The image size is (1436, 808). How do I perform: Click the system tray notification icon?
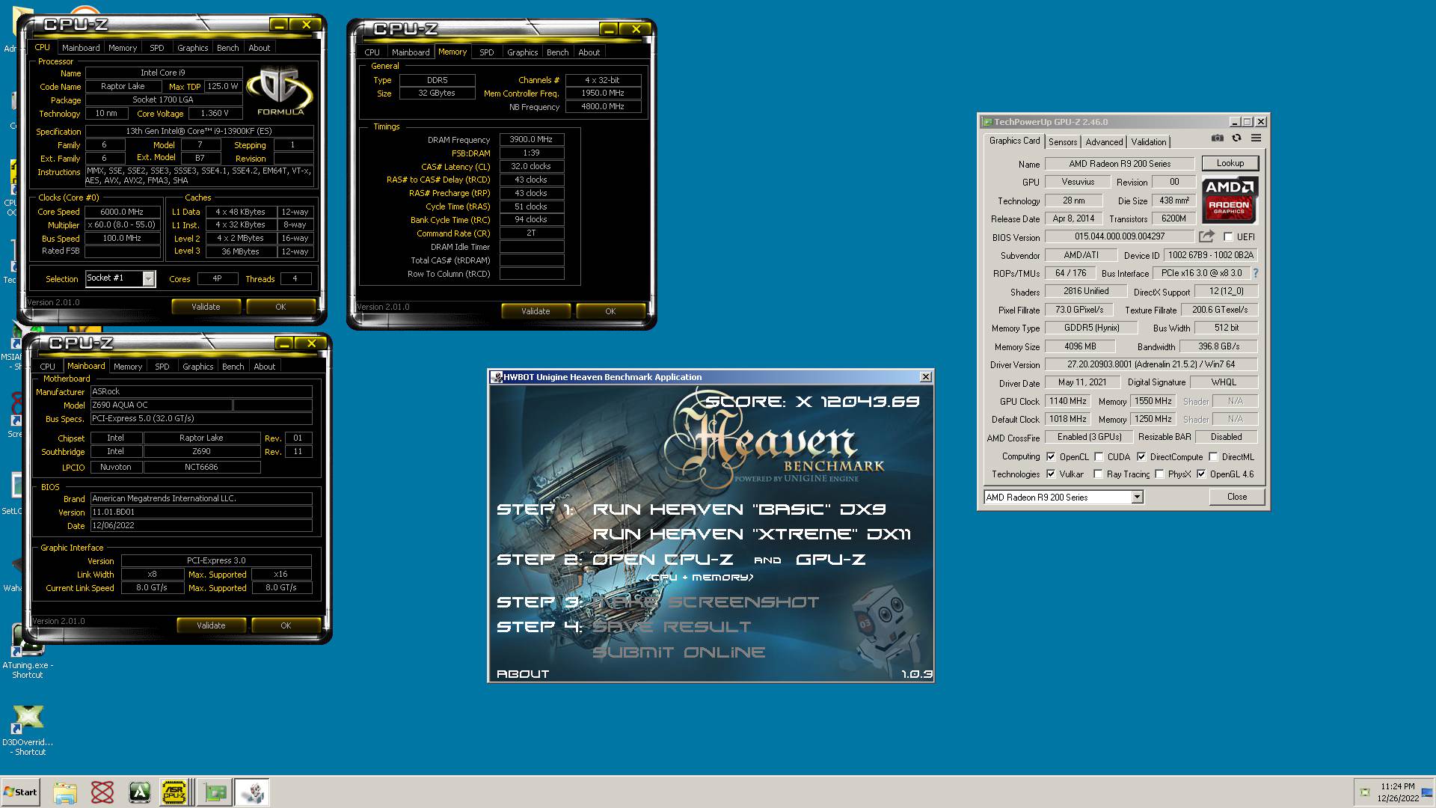pyautogui.click(x=1365, y=792)
